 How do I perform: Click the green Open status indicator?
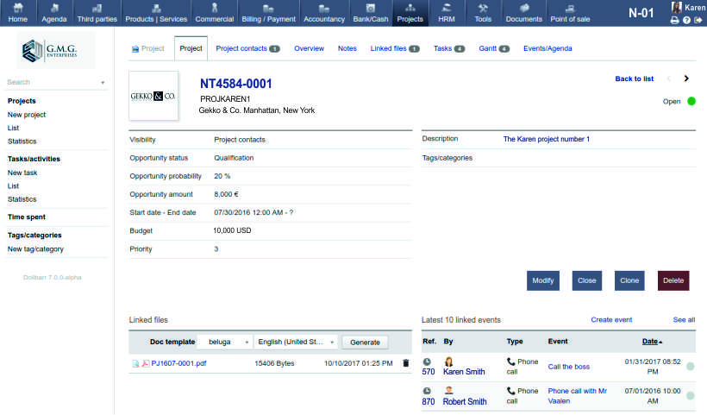(x=691, y=101)
